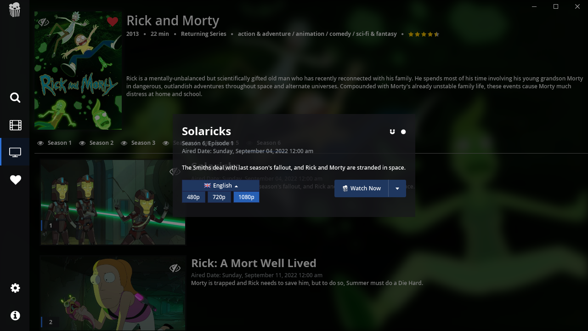
Task: Toggle favorite heart on the show poster
Action: (x=113, y=22)
